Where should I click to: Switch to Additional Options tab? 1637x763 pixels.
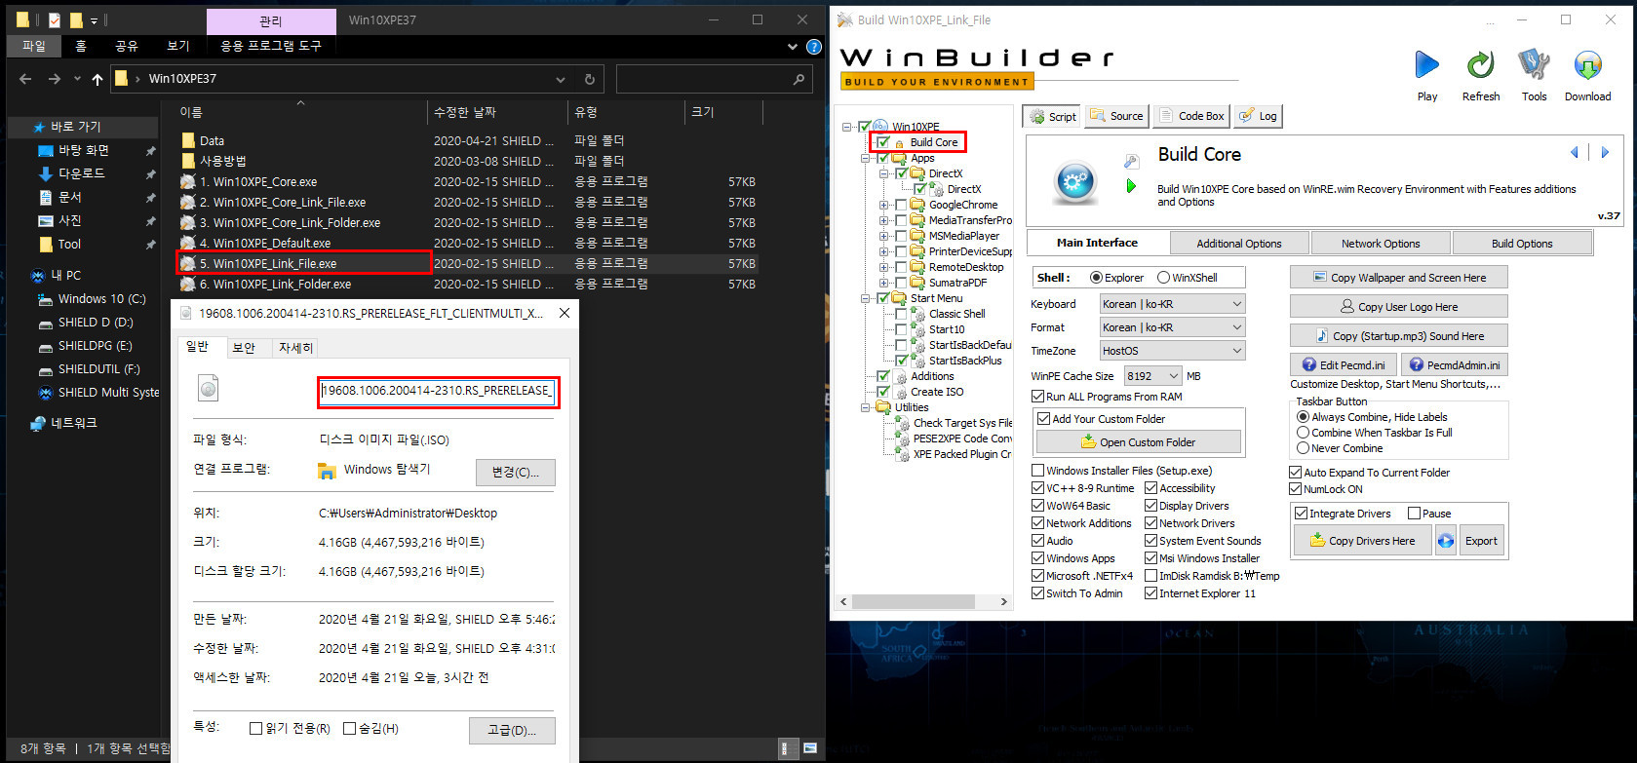click(1238, 244)
